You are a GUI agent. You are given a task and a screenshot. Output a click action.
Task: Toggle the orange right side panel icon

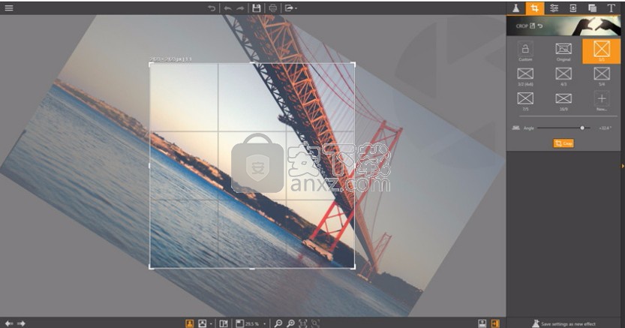pos(495,323)
